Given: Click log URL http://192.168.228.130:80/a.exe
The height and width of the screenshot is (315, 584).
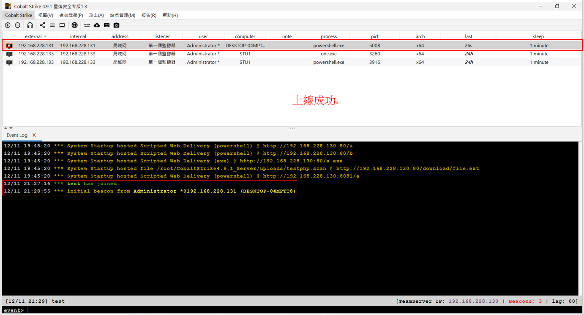Looking at the screenshot, I should tap(291, 161).
